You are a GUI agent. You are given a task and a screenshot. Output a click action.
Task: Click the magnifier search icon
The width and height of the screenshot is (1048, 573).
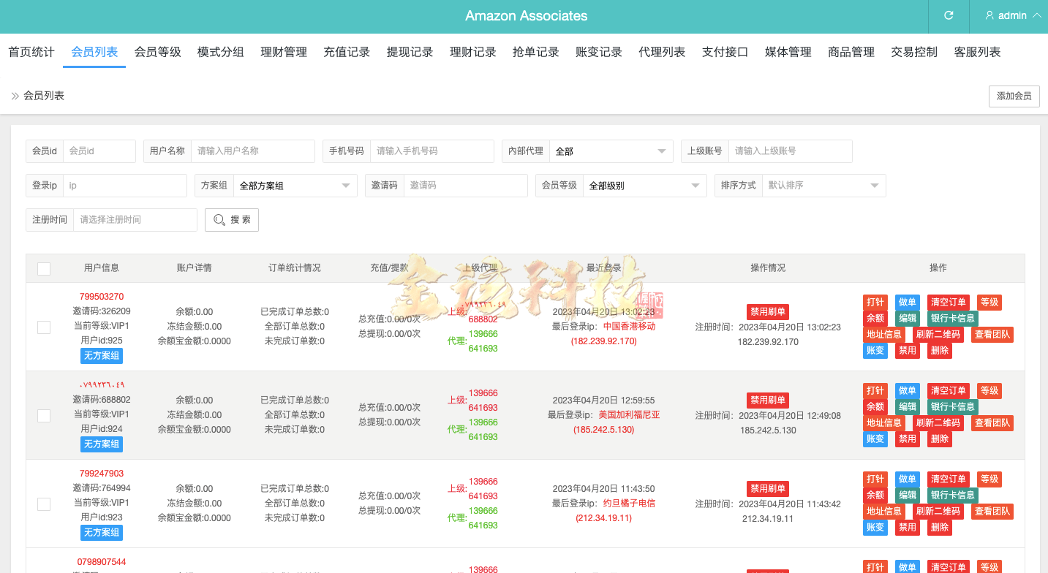231,219
